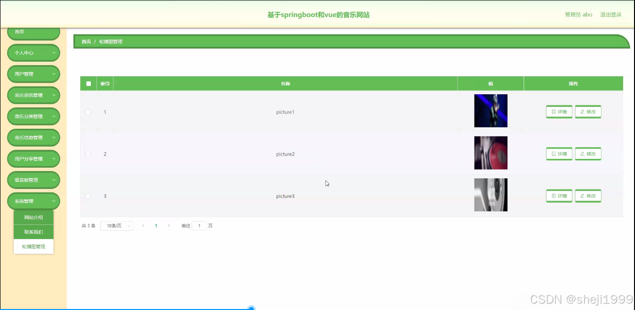Open details of picture3 via 详情 button

pos(559,196)
